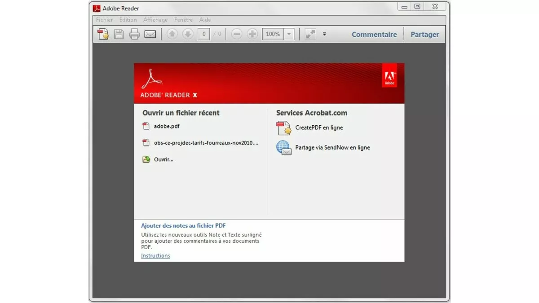Zoom out with the minus icon
Image resolution: width=539 pixels, height=303 pixels.
(x=237, y=34)
